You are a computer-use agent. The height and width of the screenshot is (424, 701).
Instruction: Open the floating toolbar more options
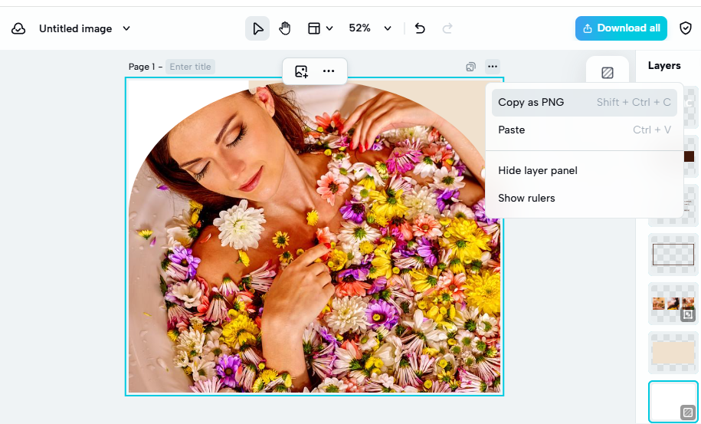click(x=329, y=71)
